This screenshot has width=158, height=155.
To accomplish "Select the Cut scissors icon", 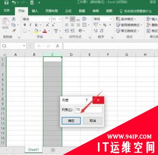I will pos(14,19).
